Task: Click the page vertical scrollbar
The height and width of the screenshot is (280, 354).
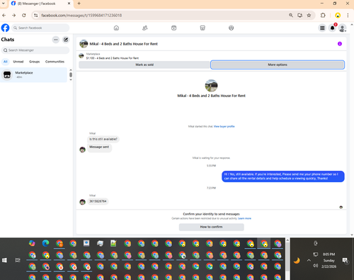Action: pyautogui.click(x=352, y=130)
